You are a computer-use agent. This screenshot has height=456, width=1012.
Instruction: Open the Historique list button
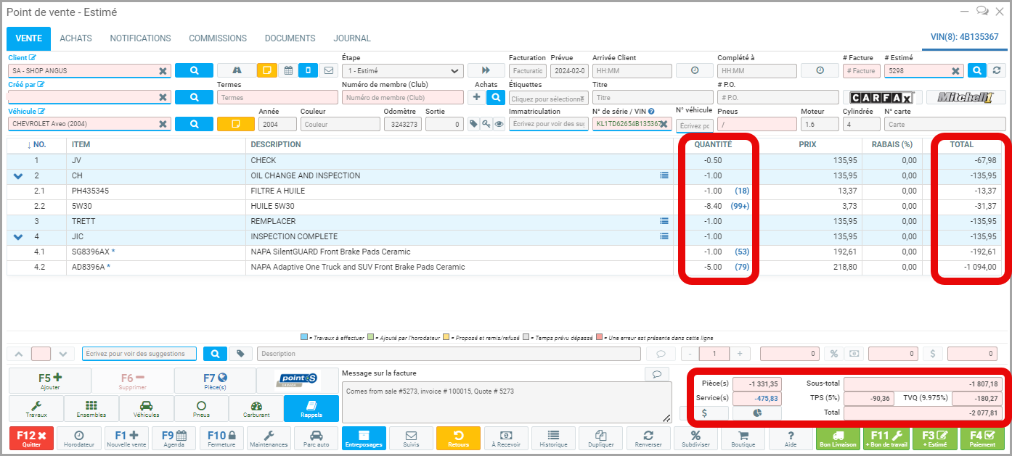(x=553, y=439)
